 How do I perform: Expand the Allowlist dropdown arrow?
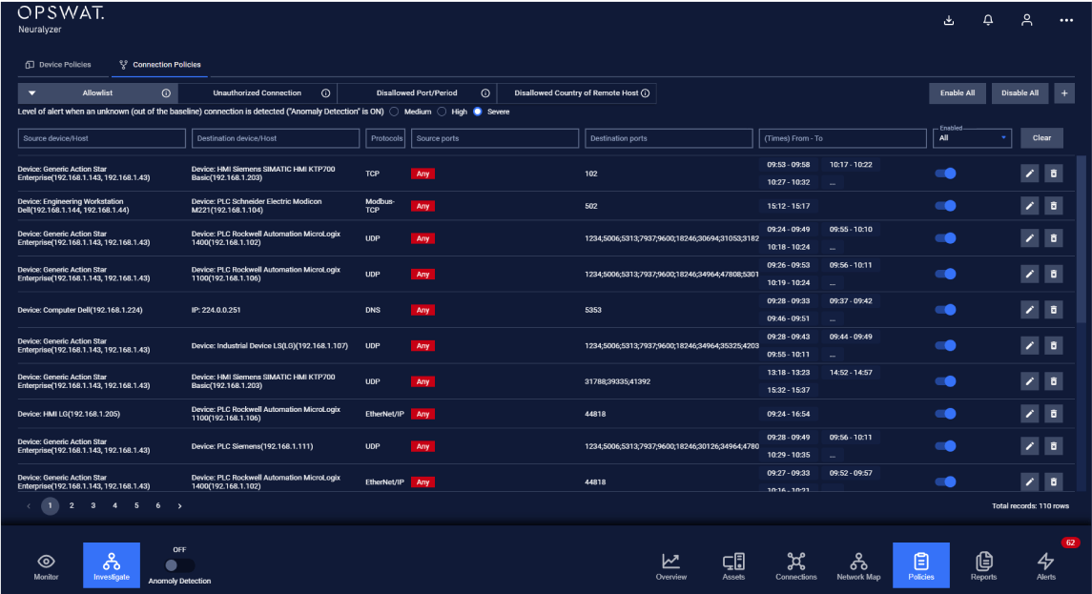[32, 93]
